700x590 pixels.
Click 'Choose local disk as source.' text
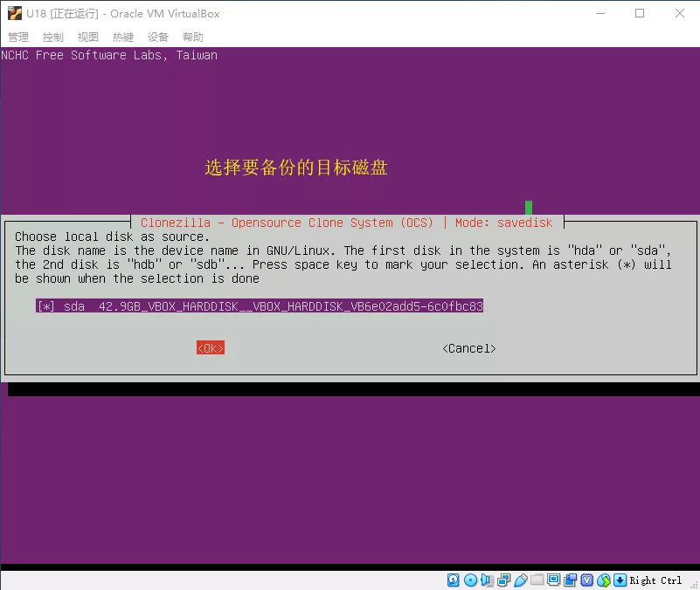click(112, 237)
